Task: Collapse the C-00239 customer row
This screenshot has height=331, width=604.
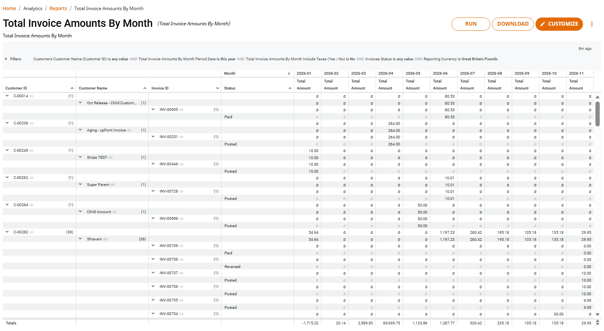Action: 7,123
